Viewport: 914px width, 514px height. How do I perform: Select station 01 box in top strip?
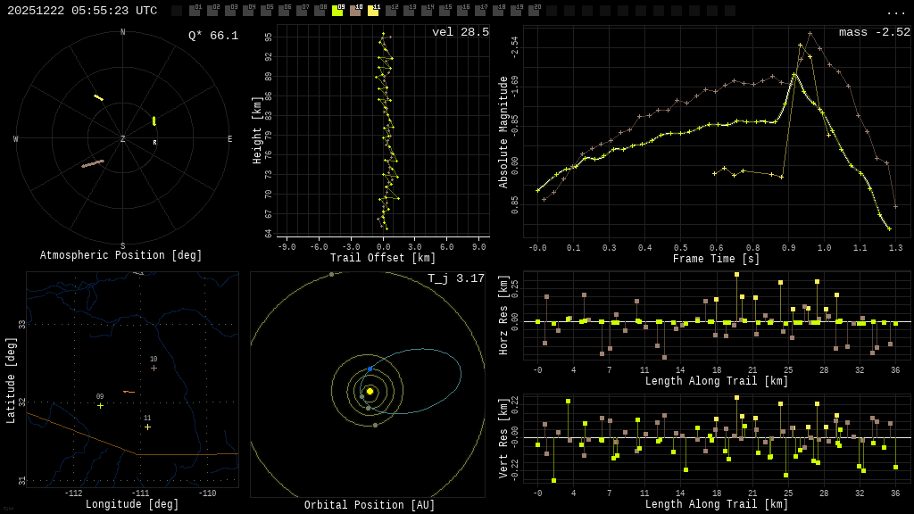pyautogui.click(x=195, y=11)
